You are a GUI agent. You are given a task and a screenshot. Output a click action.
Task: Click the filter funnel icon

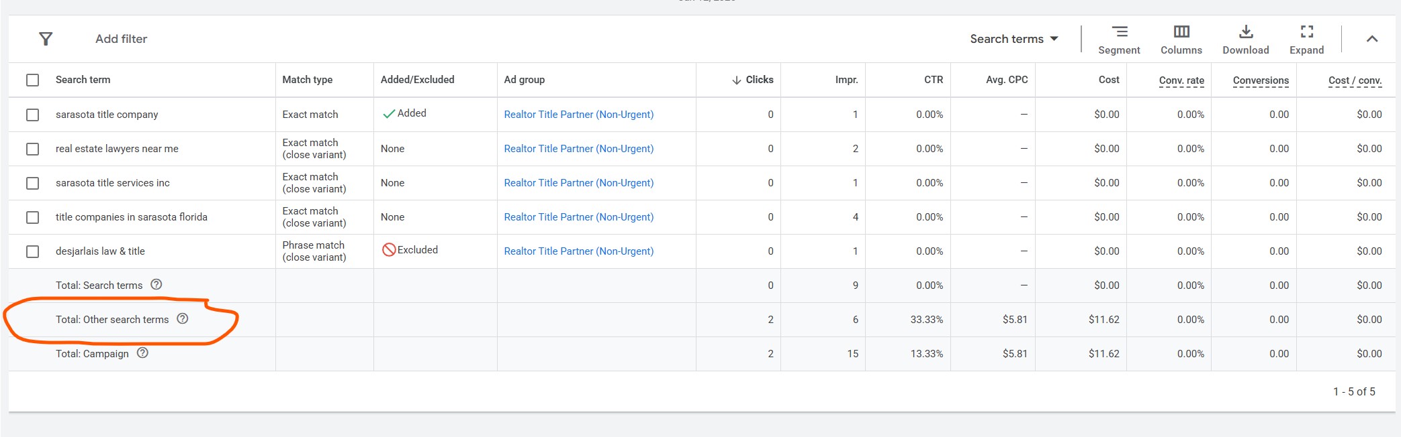(46, 39)
